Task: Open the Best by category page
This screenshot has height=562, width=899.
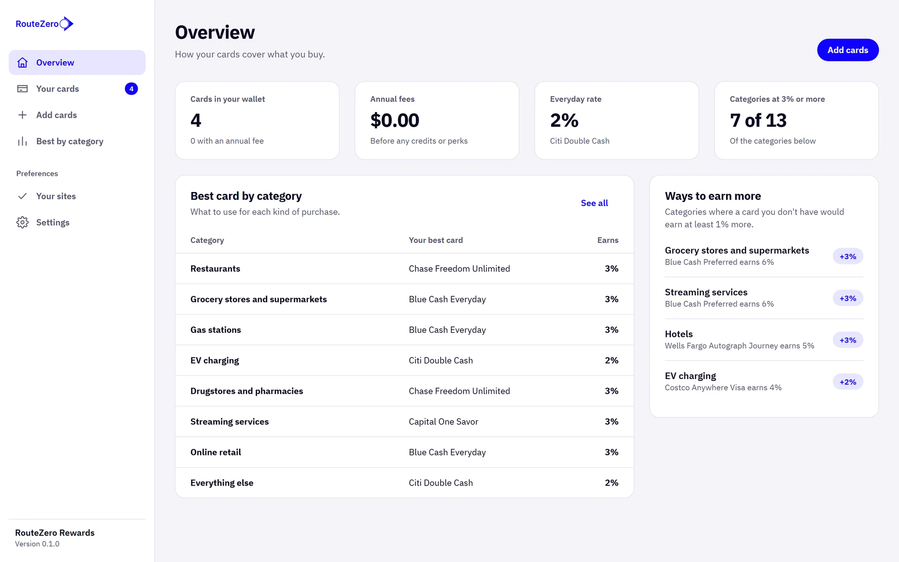Action: 77,141
